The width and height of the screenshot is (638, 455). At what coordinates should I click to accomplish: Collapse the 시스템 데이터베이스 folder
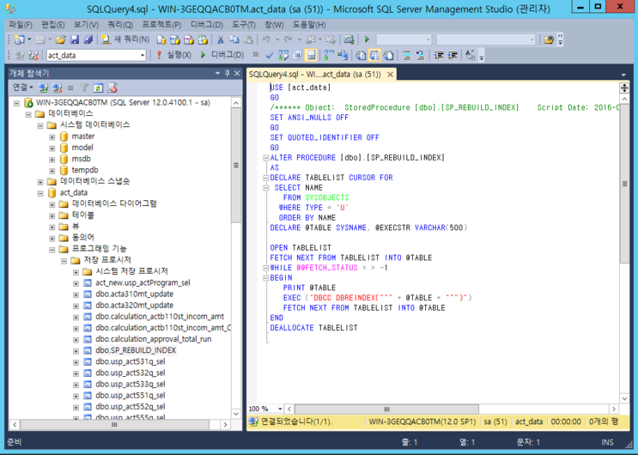40,125
